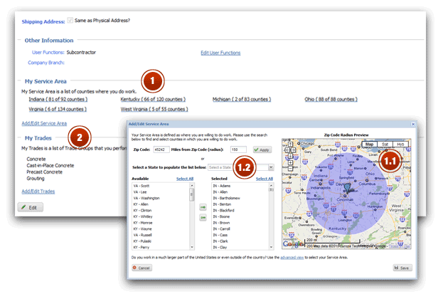Open the Select a State dropdown
438x294 pixels.
click(271, 167)
